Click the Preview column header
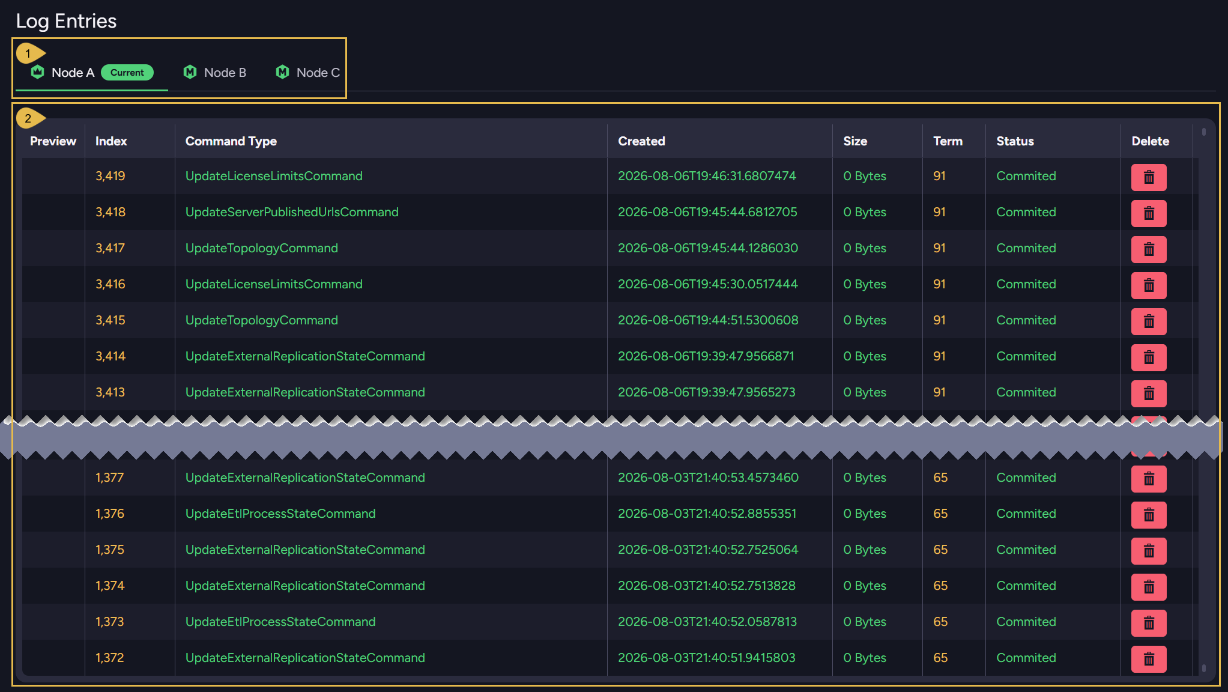The width and height of the screenshot is (1228, 692). click(x=53, y=141)
